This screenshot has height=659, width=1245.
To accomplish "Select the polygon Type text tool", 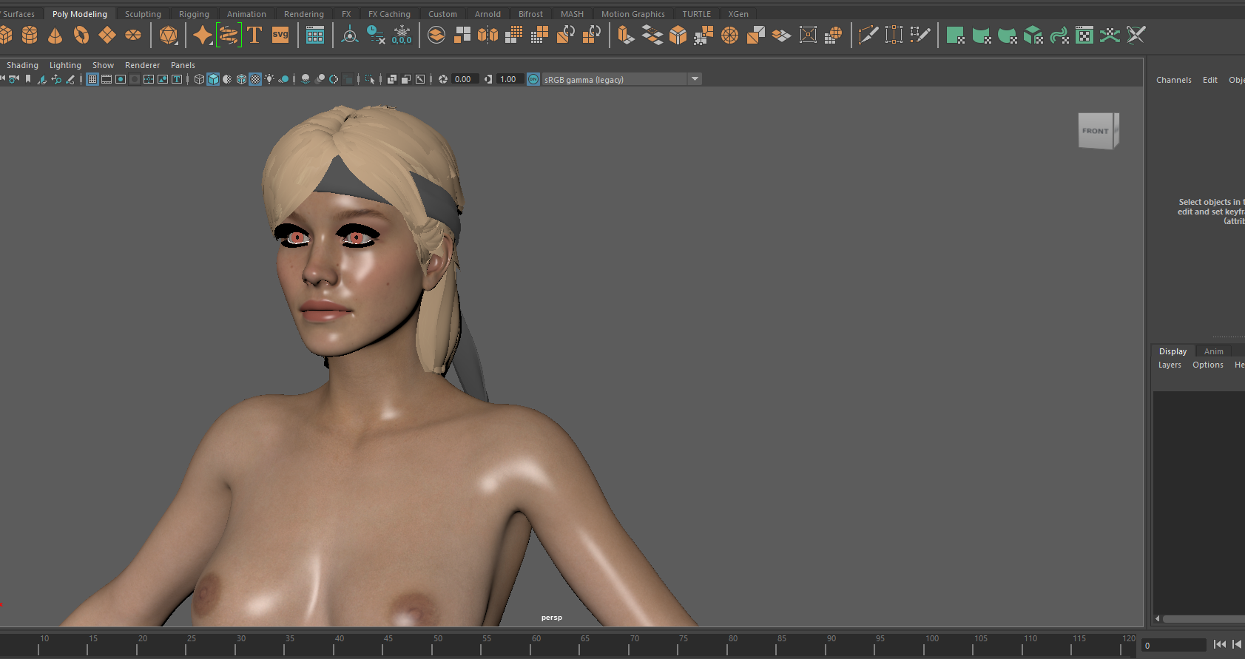I will [254, 35].
